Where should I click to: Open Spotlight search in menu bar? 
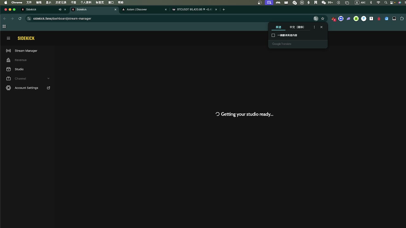point(386,3)
